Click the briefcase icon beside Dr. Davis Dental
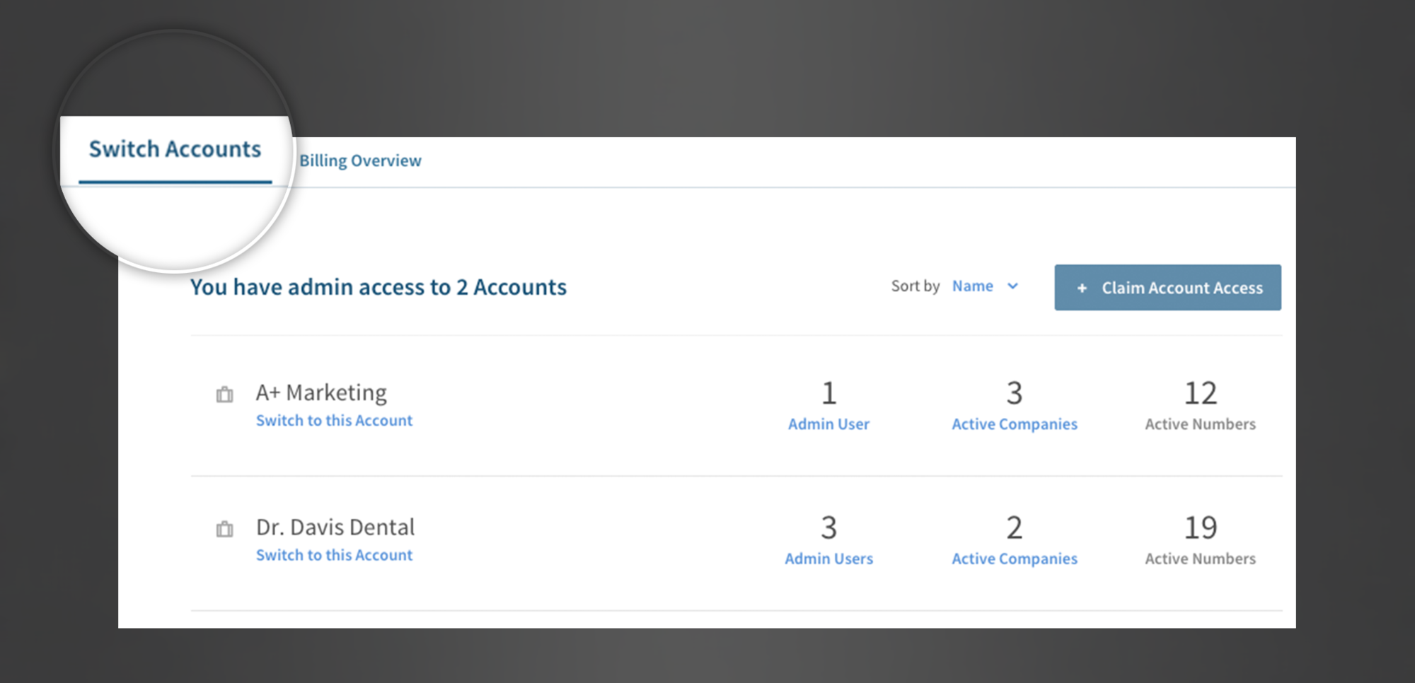The image size is (1415, 683). pos(224,529)
